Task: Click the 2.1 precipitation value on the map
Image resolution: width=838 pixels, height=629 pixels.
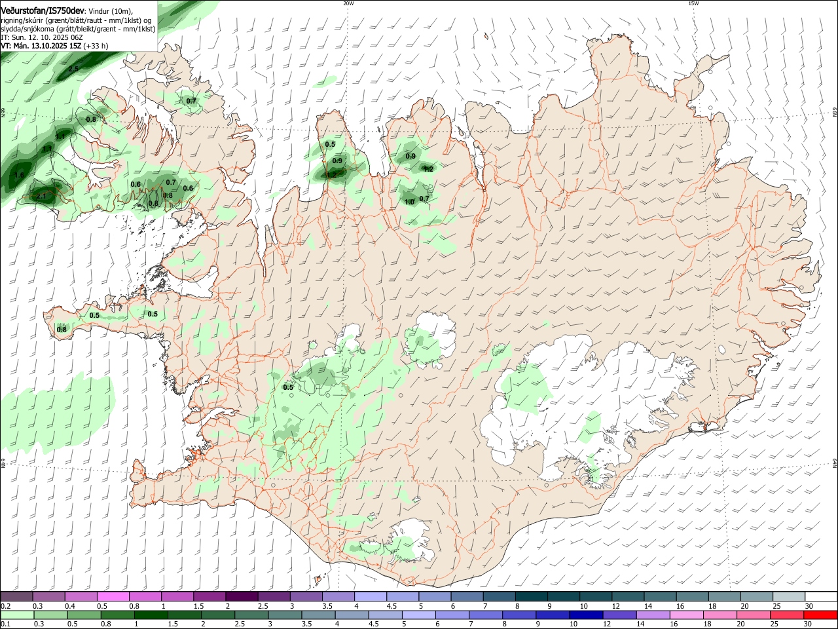Action: [x=41, y=196]
